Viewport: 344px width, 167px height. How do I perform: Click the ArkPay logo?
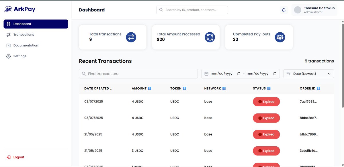20,9
